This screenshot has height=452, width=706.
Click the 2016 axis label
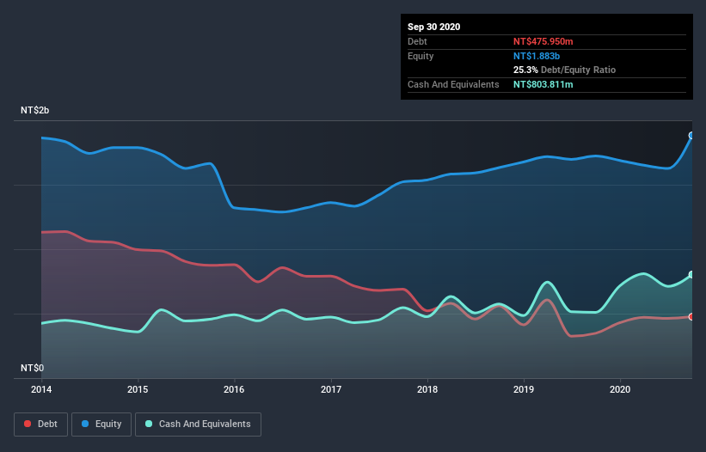coord(234,389)
